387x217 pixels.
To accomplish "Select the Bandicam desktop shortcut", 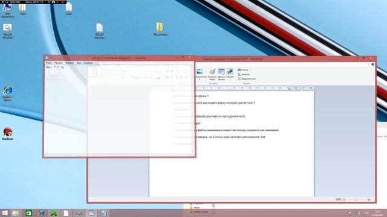I will pos(7,134).
